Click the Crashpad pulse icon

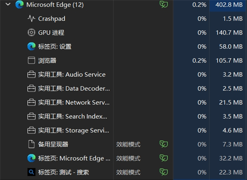tap(31, 19)
